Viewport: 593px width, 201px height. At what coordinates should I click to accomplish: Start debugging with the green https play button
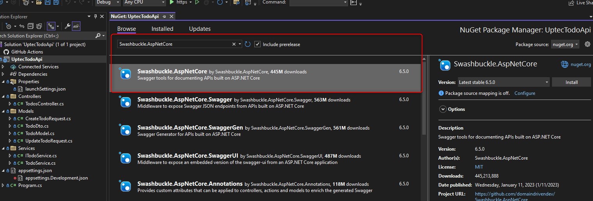tap(172, 2)
